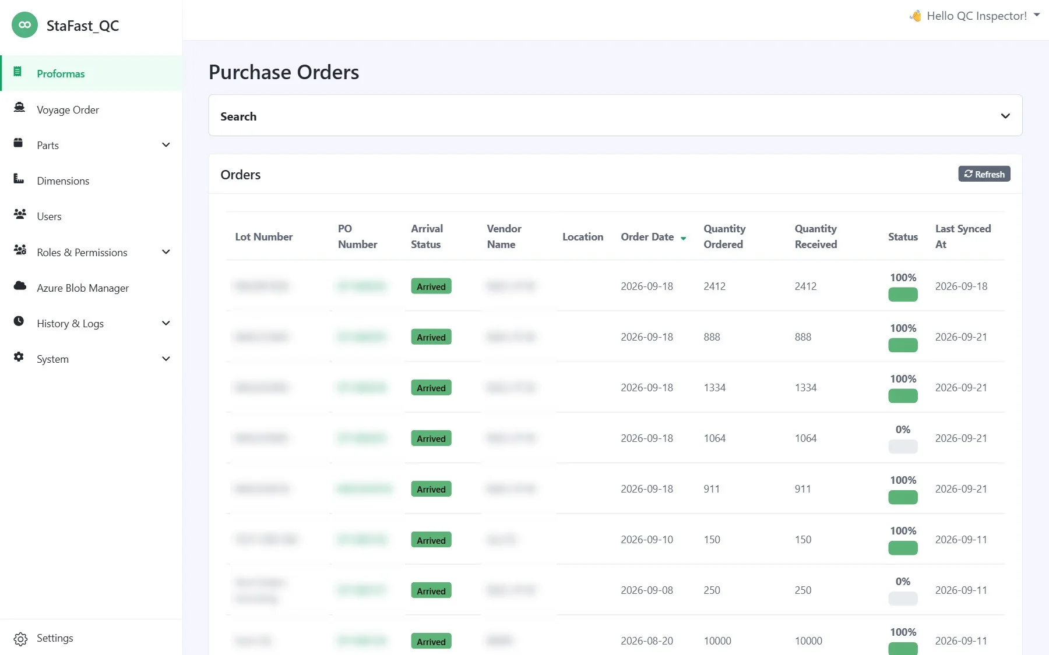The width and height of the screenshot is (1049, 655).
Task: Click the 100% progress bar for quantity 150
Action: tap(903, 548)
